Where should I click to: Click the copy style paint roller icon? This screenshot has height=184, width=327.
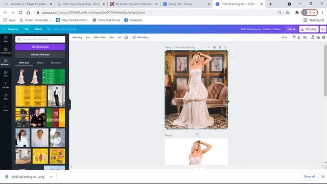tap(294, 37)
